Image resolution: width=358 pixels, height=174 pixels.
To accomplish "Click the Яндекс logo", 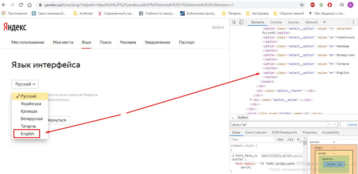I will point(15,27).
